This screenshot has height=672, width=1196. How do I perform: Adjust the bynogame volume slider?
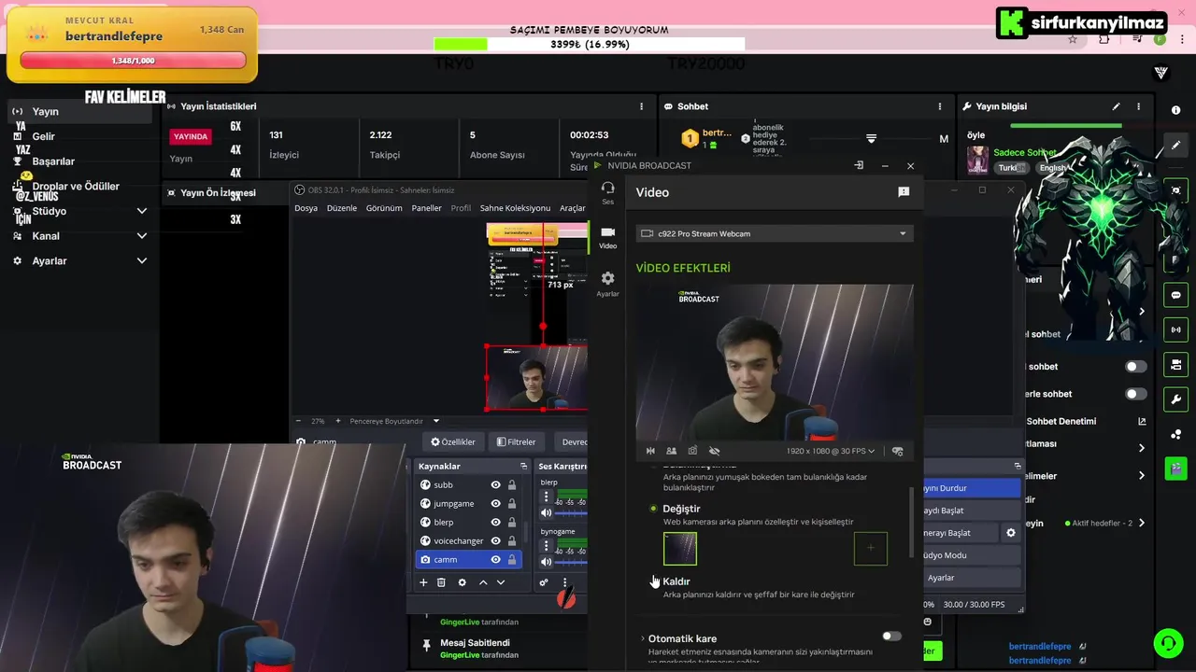pyautogui.click(x=571, y=561)
